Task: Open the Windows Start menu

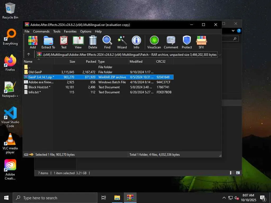Action: [6, 198]
